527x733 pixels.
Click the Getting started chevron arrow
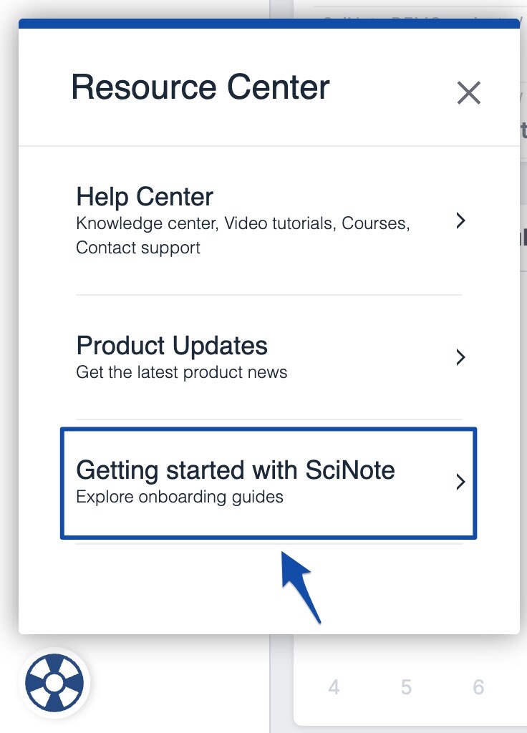(460, 482)
